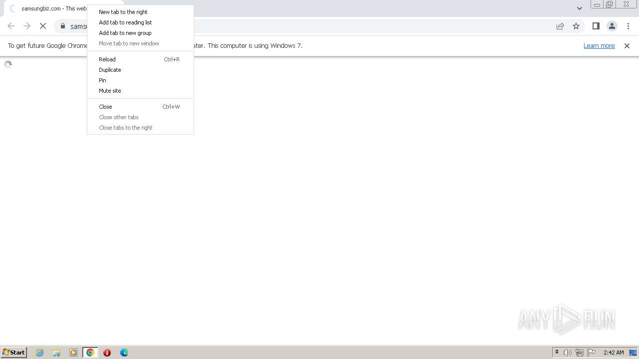The image size is (639, 359).
Task: Open Learn more link in infobar
Action: coord(599,45)
